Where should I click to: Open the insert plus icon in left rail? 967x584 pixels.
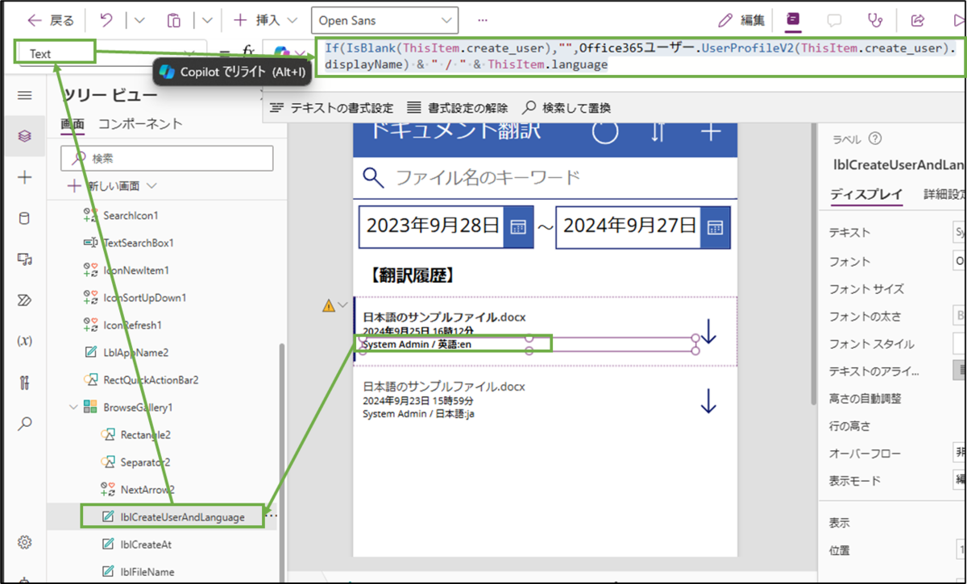click(x=24, y=177)
